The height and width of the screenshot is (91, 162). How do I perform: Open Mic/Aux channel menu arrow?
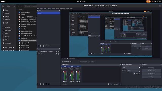74,68
